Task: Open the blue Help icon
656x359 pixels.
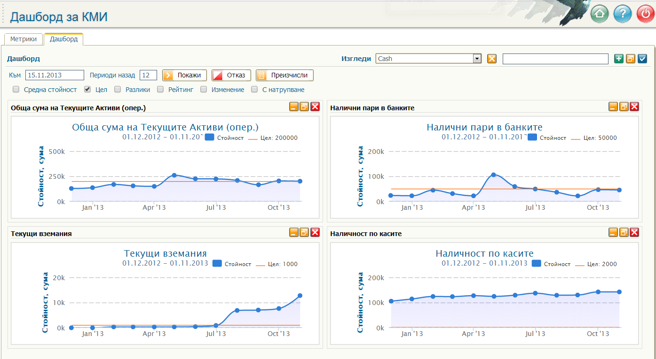Action: point(622,14)
